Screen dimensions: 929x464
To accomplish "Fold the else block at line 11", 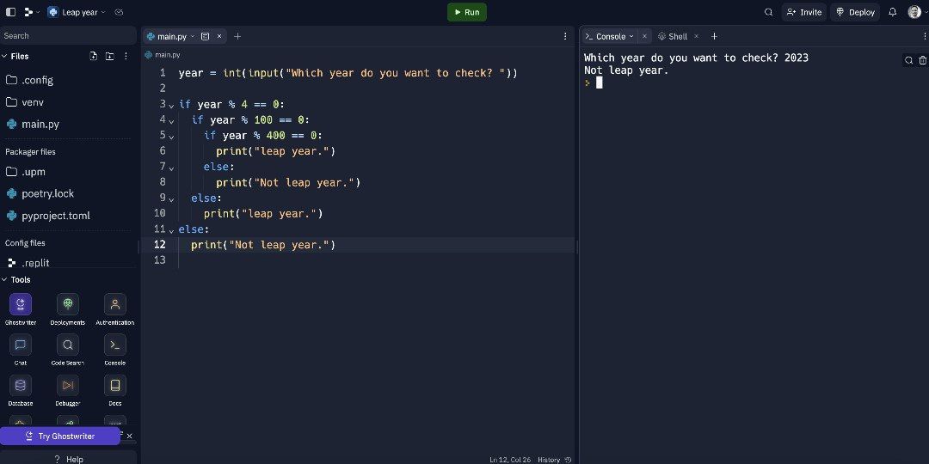I will point(171,230).
